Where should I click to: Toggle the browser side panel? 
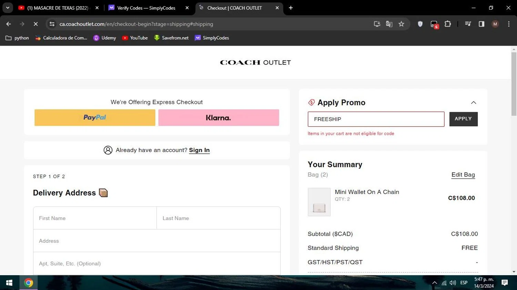coord(481,24)
